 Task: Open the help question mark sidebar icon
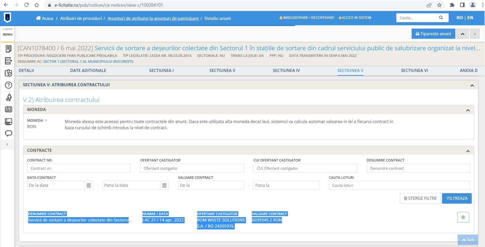(x=8, y=85)
